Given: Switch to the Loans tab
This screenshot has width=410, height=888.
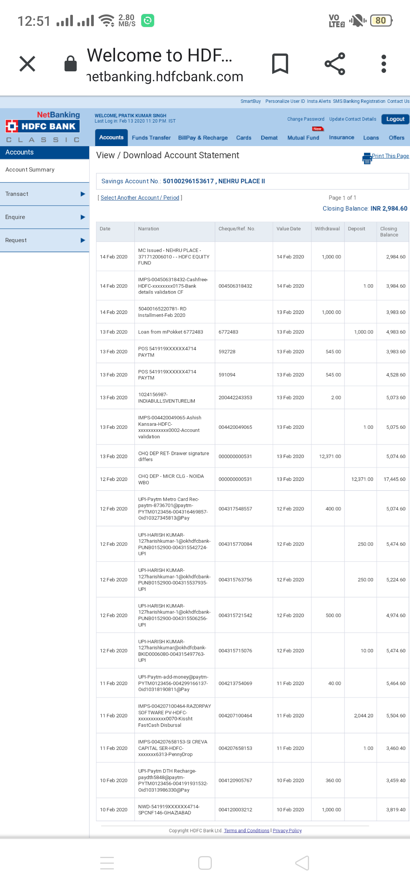Looking at the screenshot, I should tap(371, 138).
